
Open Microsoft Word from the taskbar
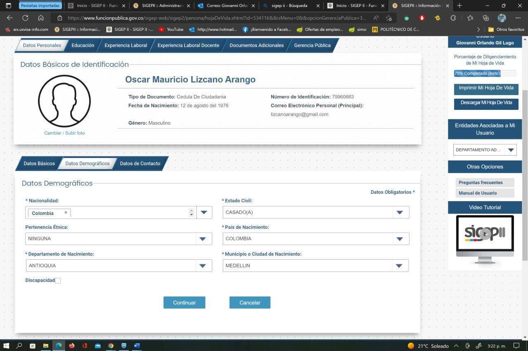click(x=137, y=346)
